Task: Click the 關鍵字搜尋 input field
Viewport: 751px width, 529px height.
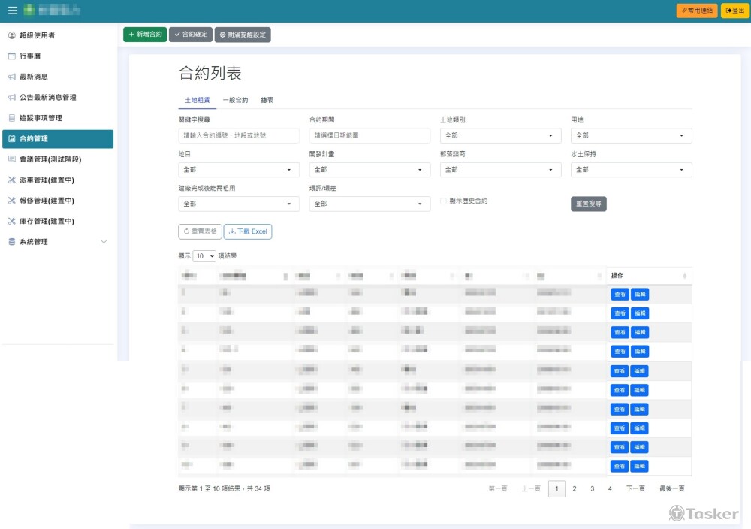Action: pos(239,136)
